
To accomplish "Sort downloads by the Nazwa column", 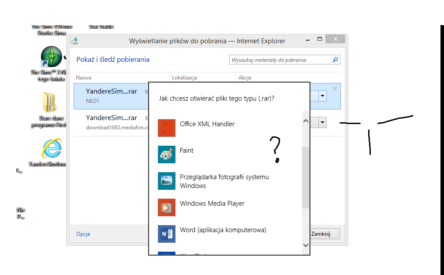I will coord(84,78).
